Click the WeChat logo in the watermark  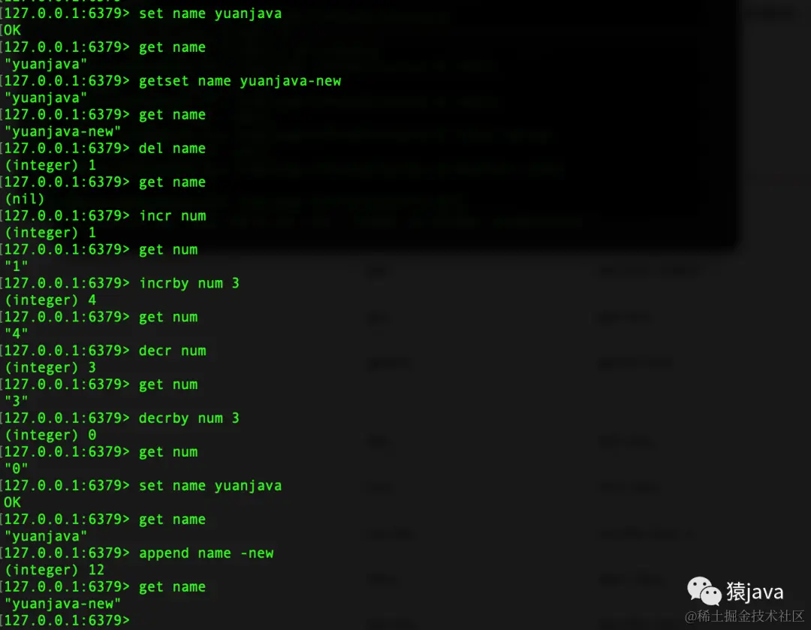tap(704, 591)
